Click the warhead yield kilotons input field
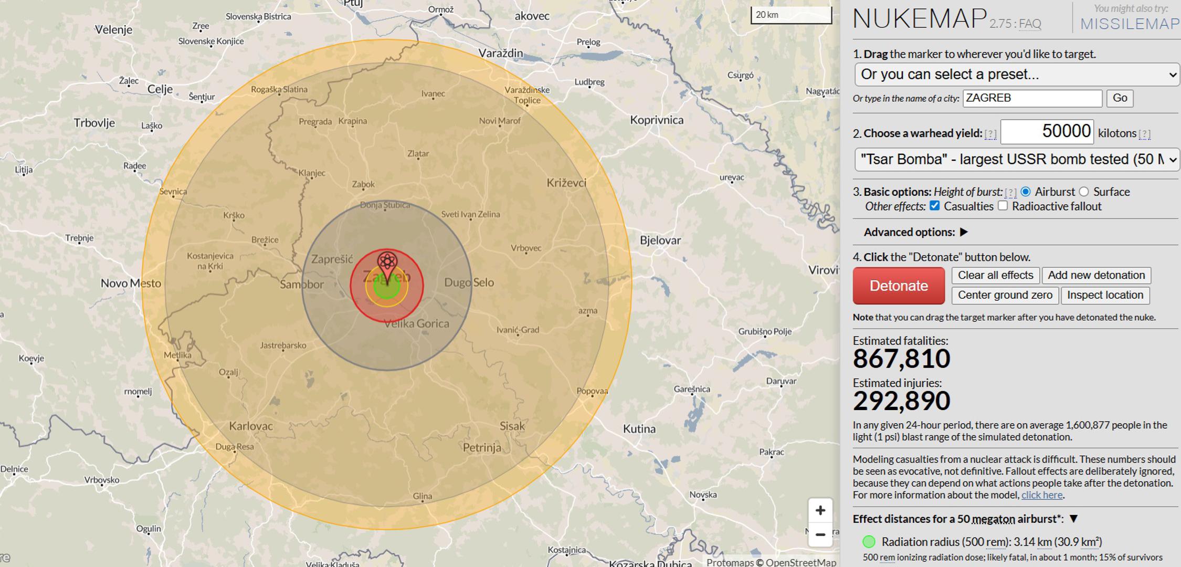The image size is (1181, 567). (1047, 132)
